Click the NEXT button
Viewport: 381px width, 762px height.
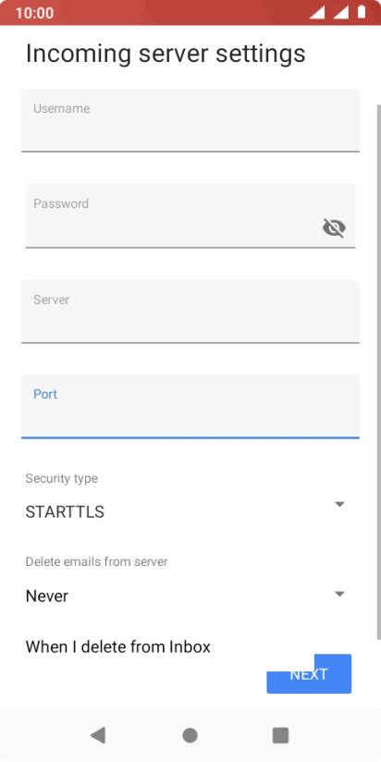click(x=309, y=673)
